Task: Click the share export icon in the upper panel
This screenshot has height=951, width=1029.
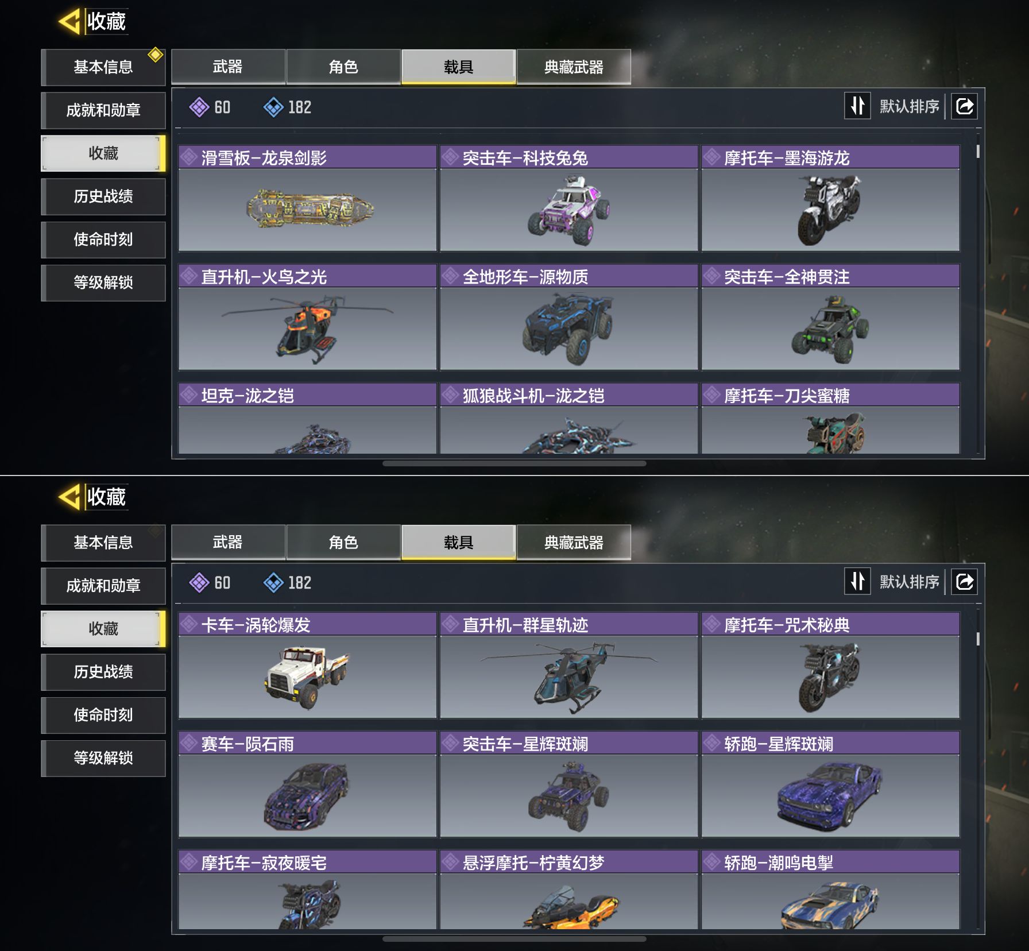Action: pyautogui.click(x=965, y=106)
